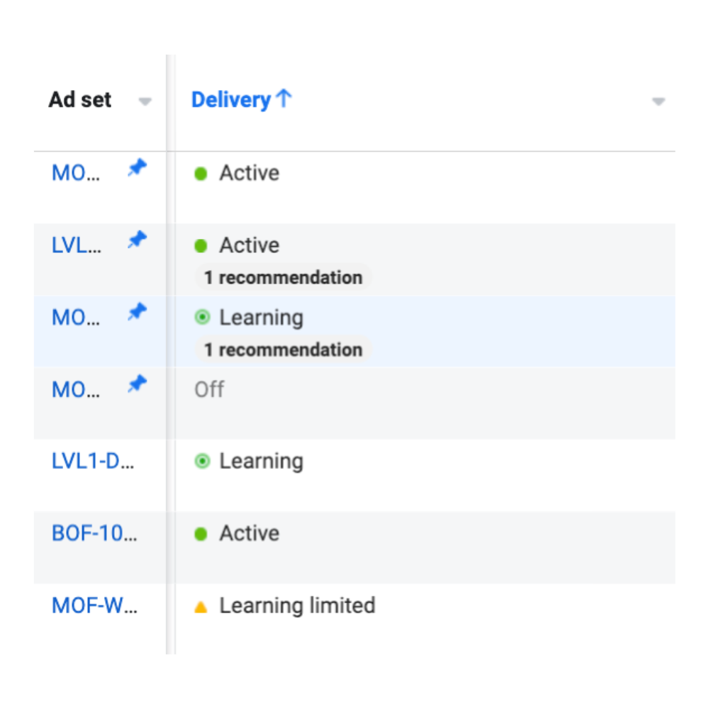Viewport: 709px width, 709px height.
Task: Click the pin icon beside LVL... ad set
Action: (137, 240)
